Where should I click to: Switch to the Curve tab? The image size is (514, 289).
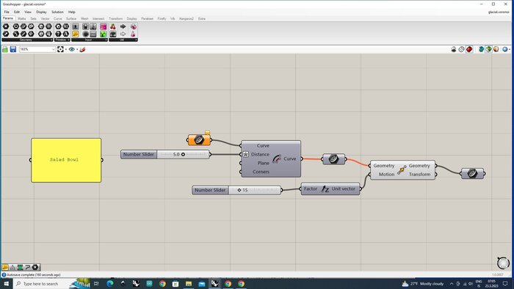click(x=58, y=19)
